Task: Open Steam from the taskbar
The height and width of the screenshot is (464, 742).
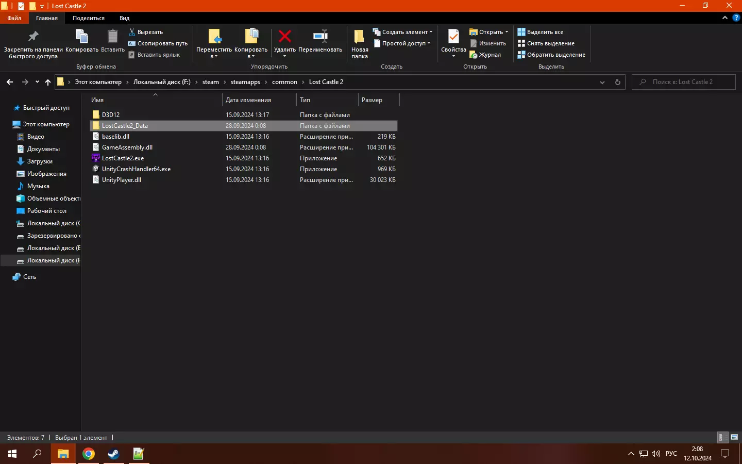Action: coord(113,454)
